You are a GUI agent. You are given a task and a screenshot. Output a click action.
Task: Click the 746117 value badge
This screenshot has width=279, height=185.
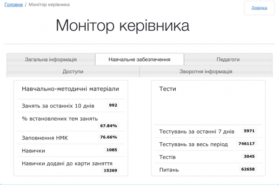point(246,144)
